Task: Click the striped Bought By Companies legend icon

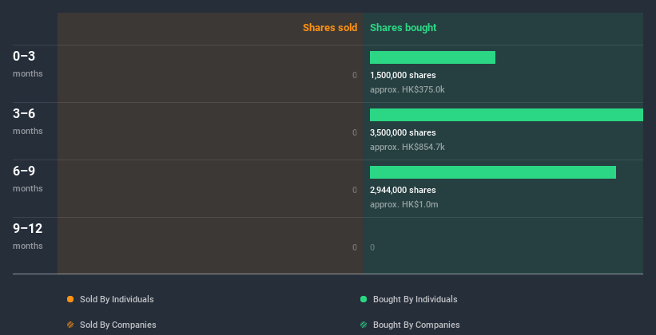Action: (364, 325)
